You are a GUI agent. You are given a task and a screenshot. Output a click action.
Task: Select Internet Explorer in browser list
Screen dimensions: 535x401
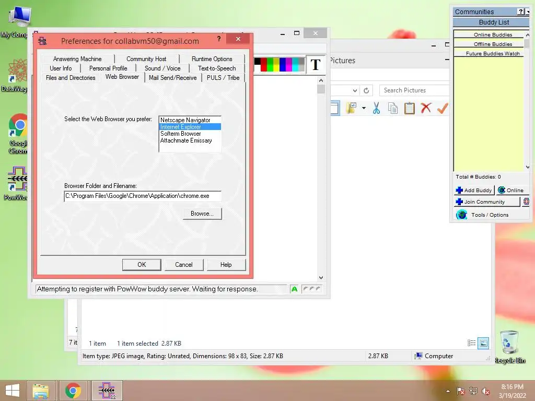click(x=190, y=127)
